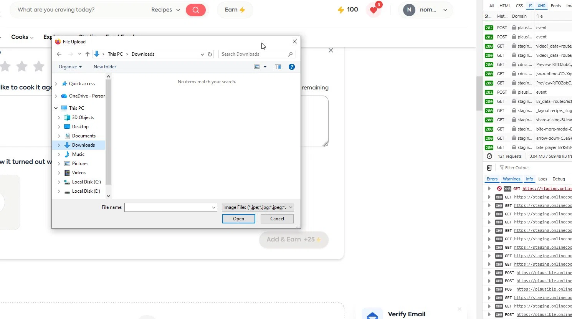Click the red search magnifier button
The image size is (572, 319).
tap(195, 10)
